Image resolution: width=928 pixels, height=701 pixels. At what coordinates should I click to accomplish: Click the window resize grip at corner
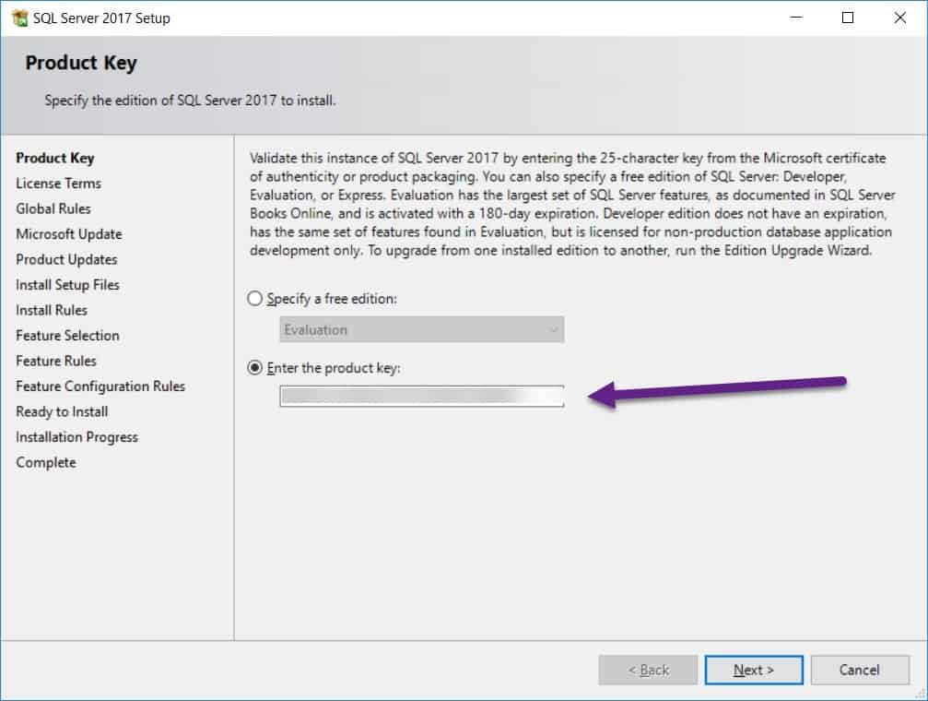pyautogui.click(x=921, y=694)
